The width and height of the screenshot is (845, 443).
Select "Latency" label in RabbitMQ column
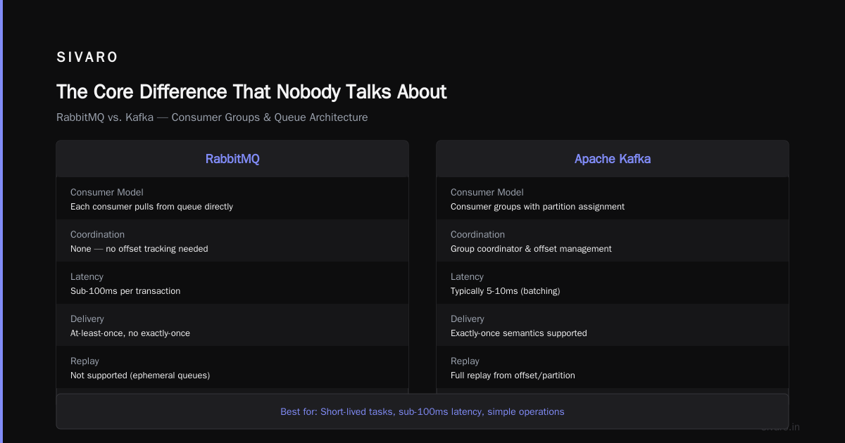(x=87, y=276)
